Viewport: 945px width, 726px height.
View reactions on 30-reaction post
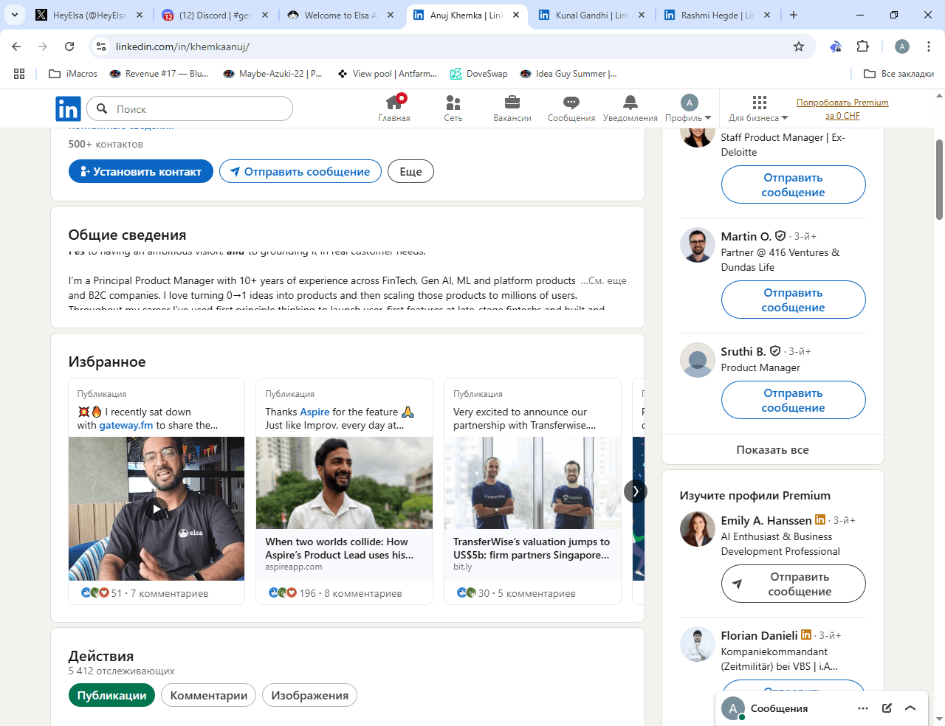(472, 593)
